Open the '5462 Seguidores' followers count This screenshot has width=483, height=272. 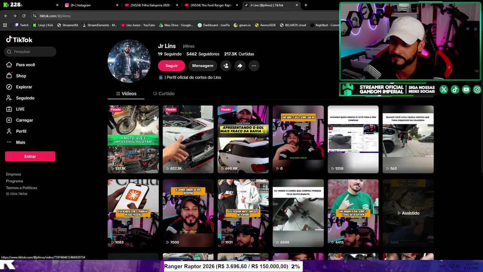203,54
